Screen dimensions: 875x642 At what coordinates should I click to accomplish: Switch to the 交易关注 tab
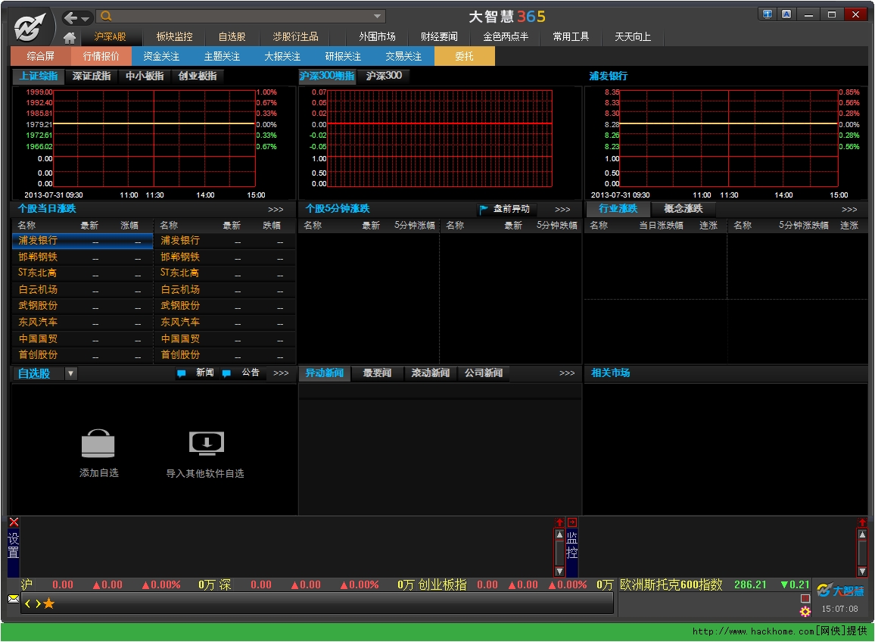(x=403, y=56)
